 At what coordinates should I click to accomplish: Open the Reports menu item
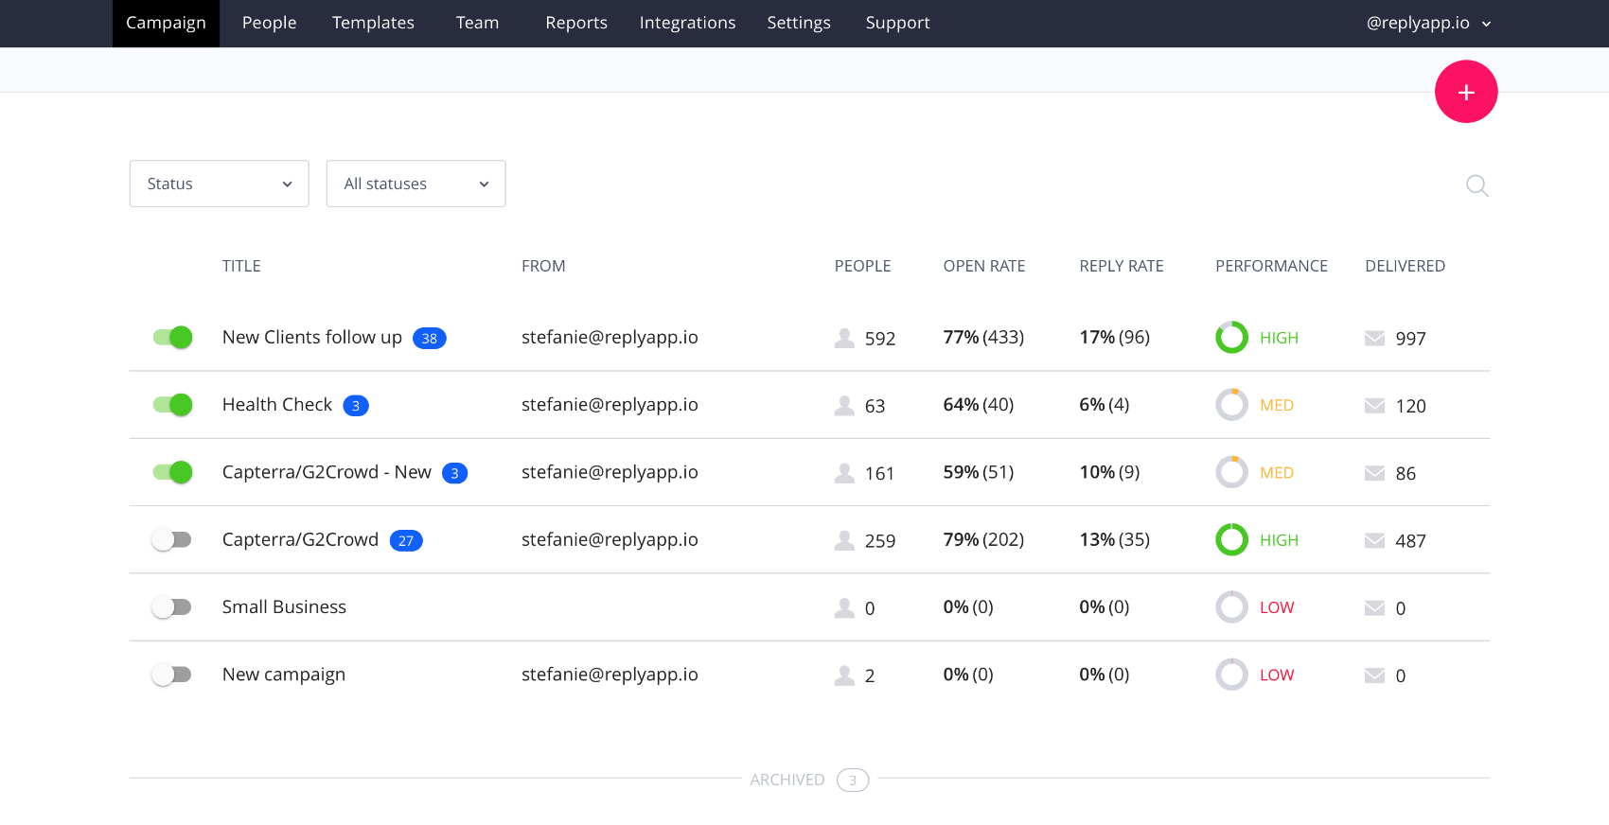click(x=575, y=23)
